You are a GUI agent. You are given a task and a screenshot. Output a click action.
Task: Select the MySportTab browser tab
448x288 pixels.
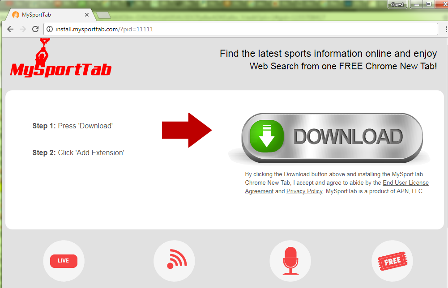tap(50, 15)
